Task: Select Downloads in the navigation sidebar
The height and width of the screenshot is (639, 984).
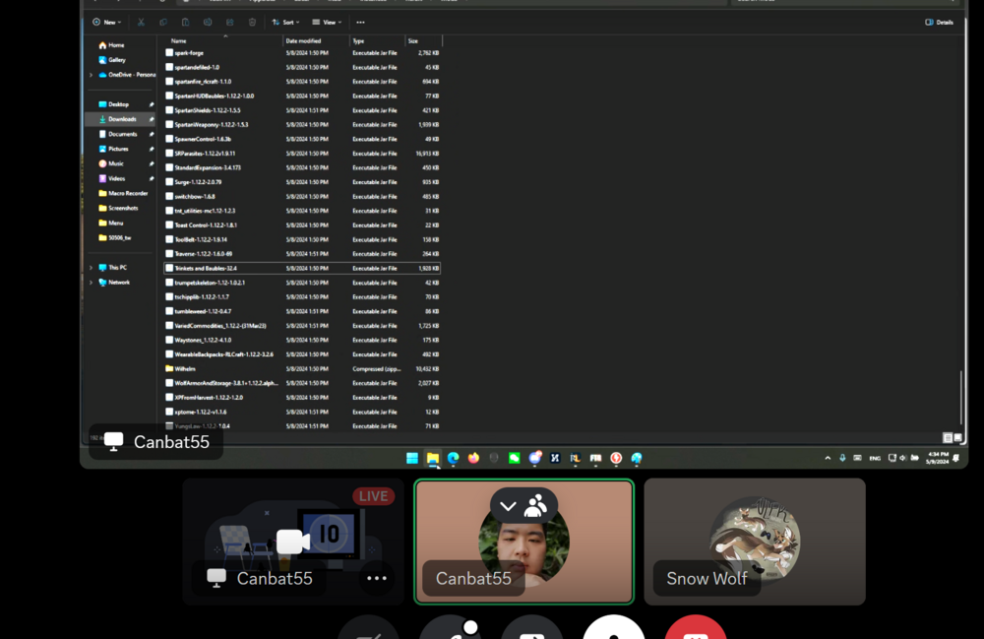Action: (122, 119)
